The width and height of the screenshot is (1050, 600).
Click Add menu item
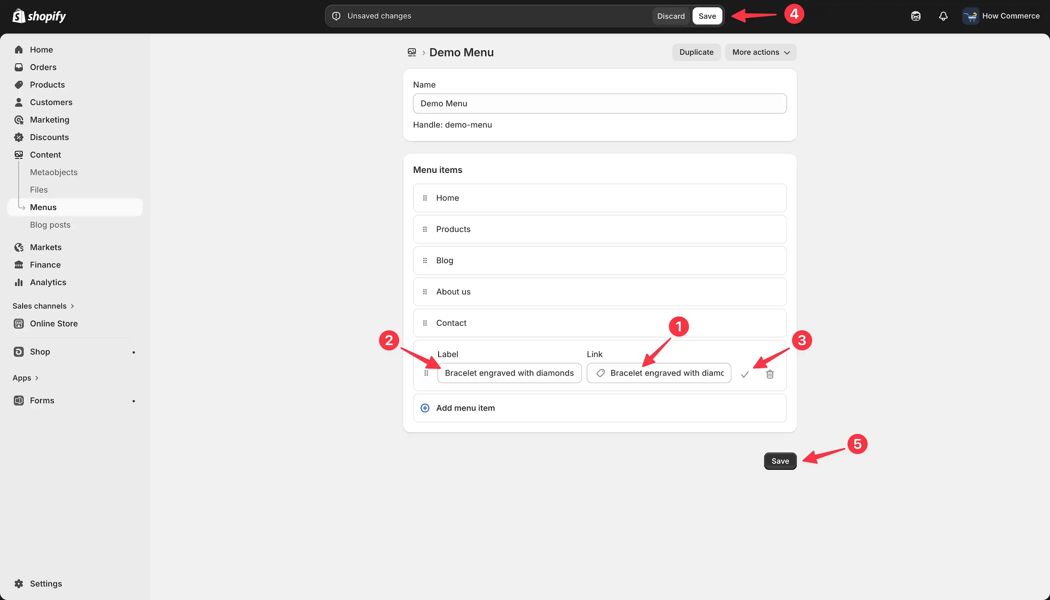pos(599,408)
